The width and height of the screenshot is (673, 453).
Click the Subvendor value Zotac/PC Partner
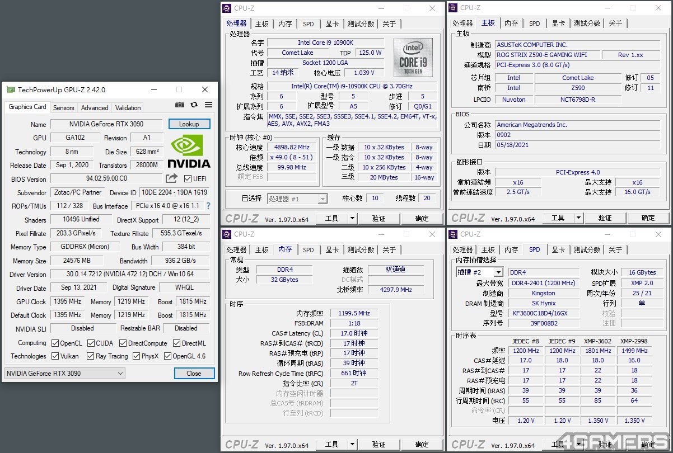[78, 193]
